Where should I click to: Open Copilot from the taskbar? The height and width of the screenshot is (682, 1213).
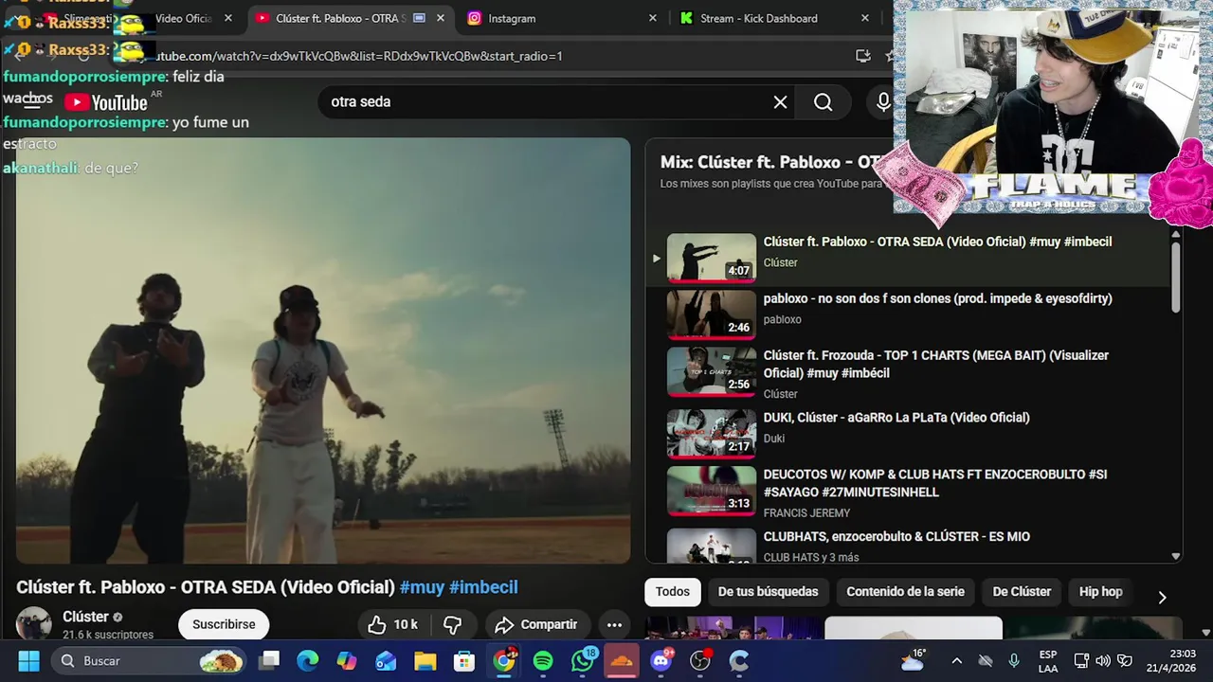pos(347,660)
